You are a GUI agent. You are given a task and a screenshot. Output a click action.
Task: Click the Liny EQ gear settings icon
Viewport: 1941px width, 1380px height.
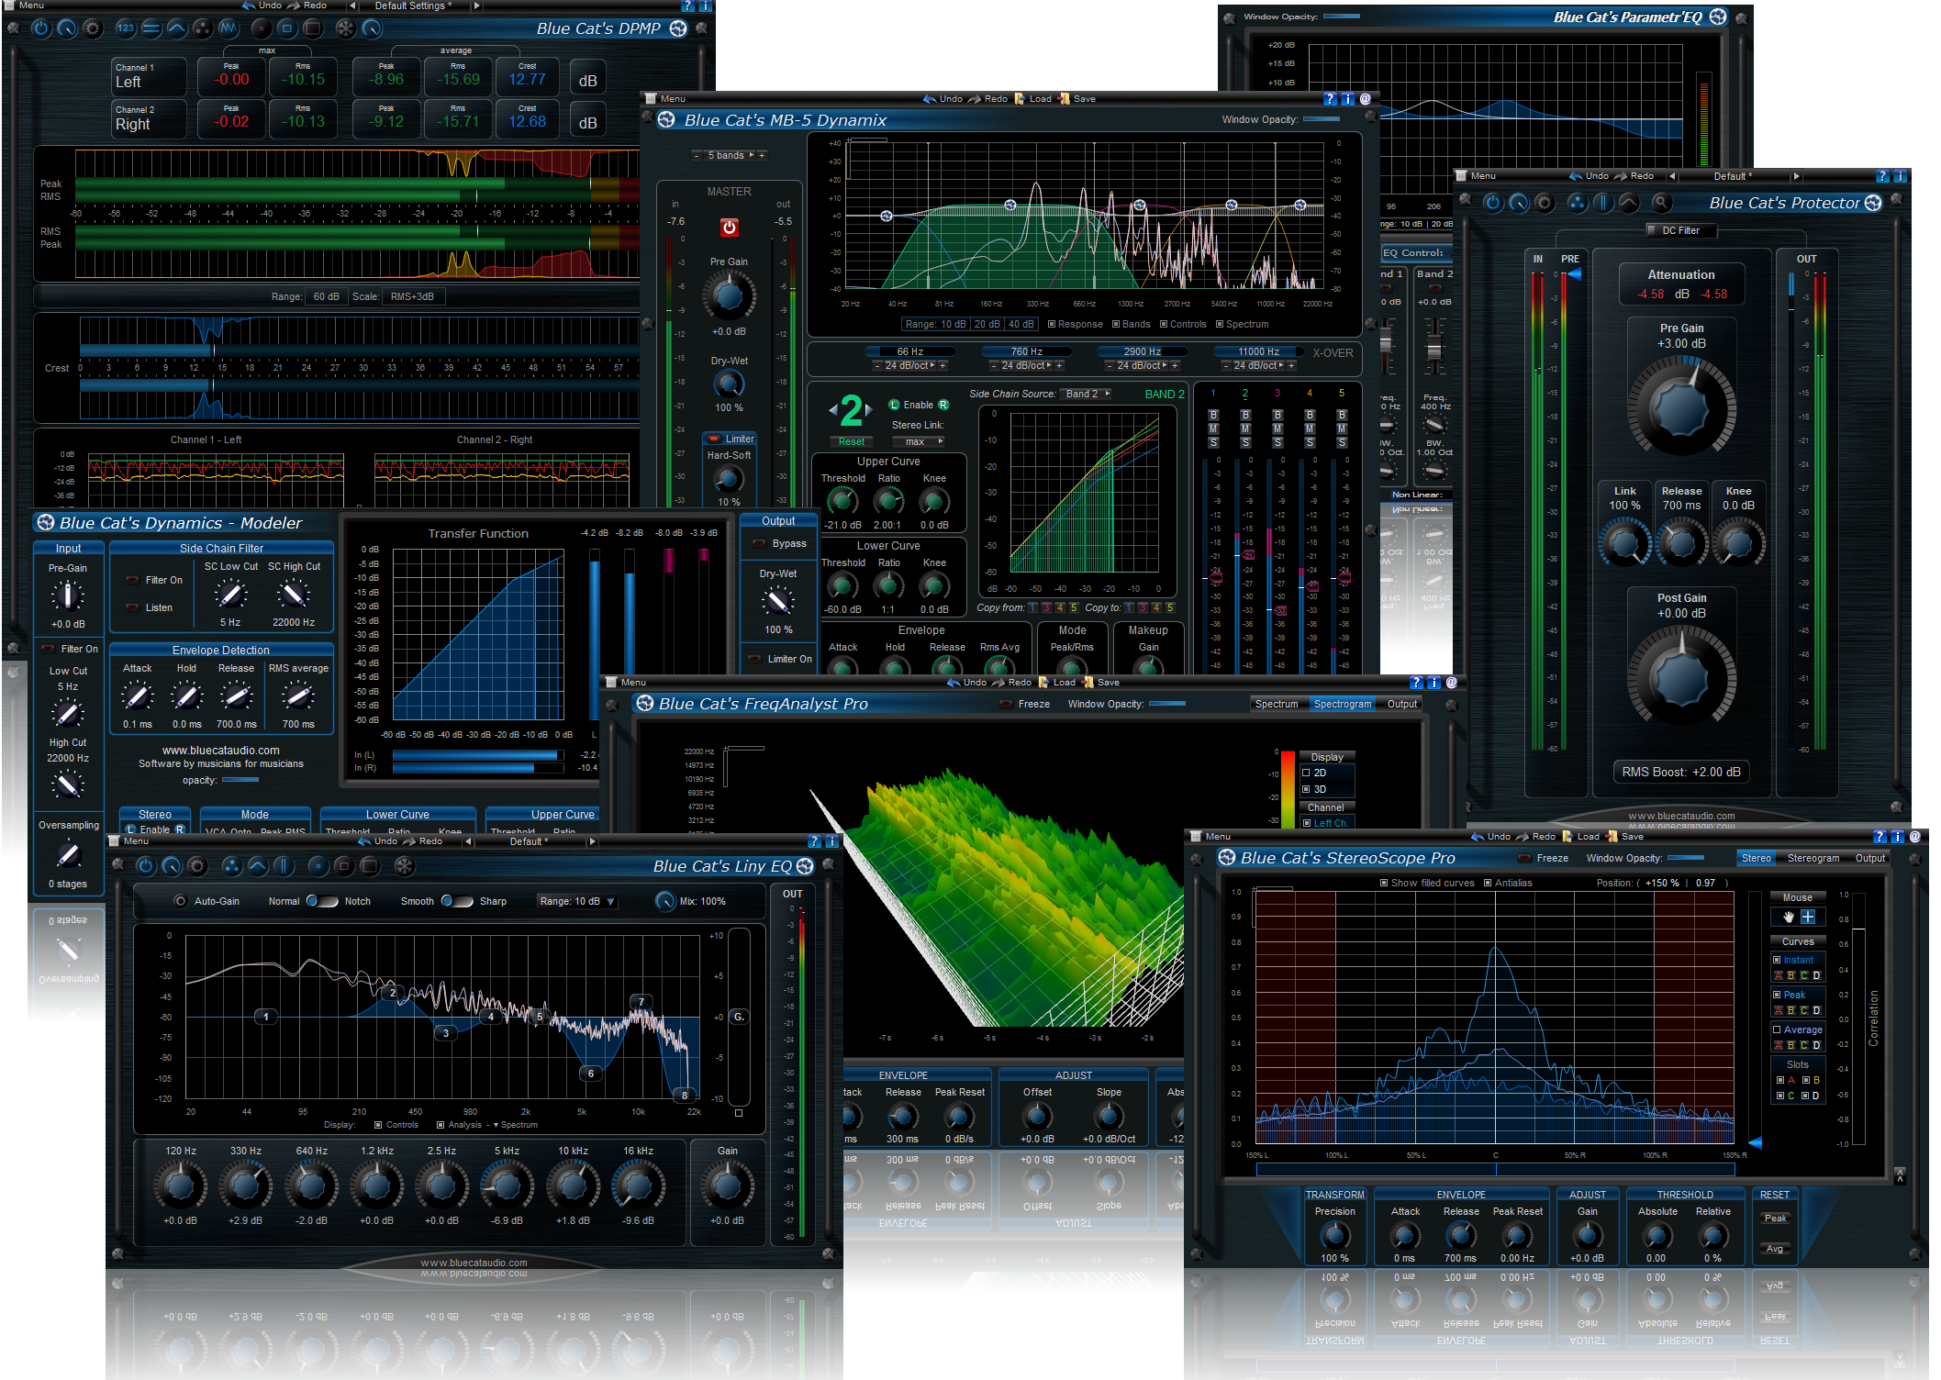click(x=196, y=865)
